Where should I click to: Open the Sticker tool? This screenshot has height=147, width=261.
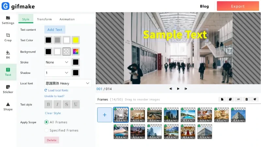(8, 89)
